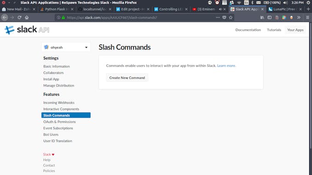The width and height of the screenshot is (312, 175).
Task: Open page actions three-dot menu in address bar
Action: click(x=217, y=17)
